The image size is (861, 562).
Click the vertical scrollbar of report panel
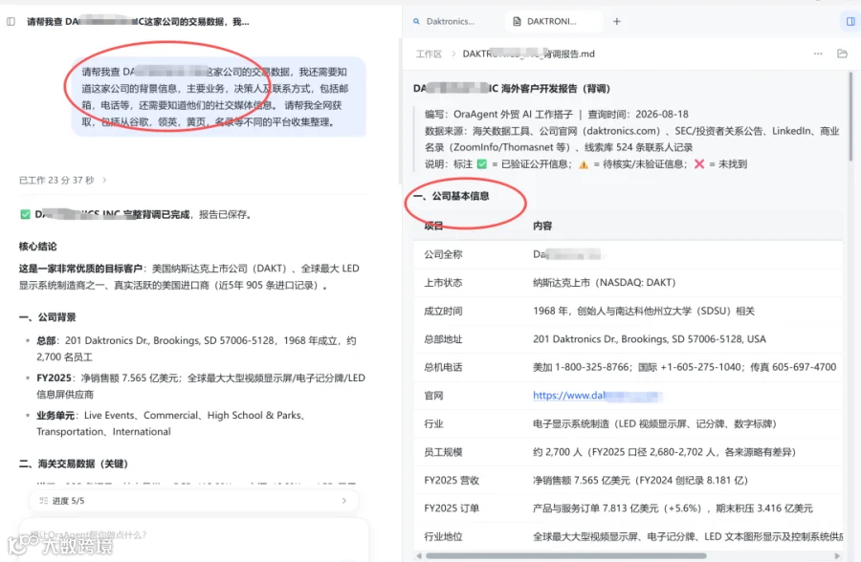click(x=850, y=116)
